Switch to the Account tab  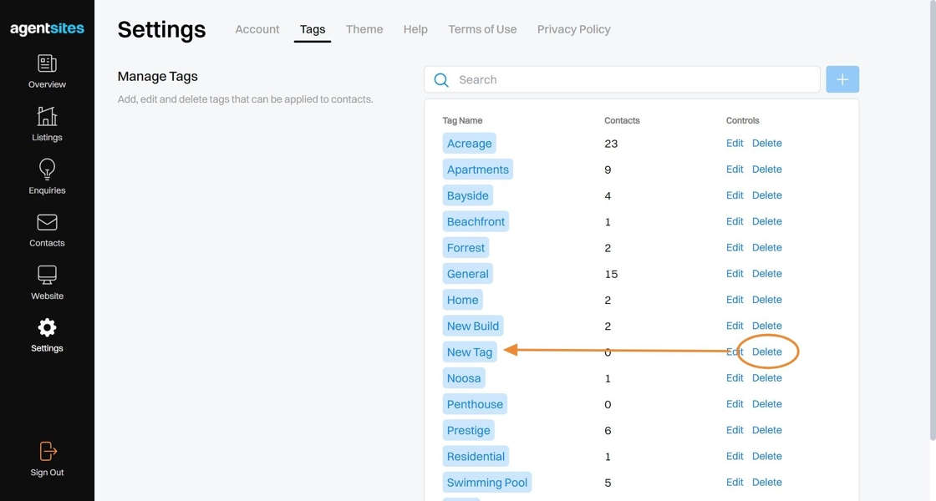(x=257, y=29)
